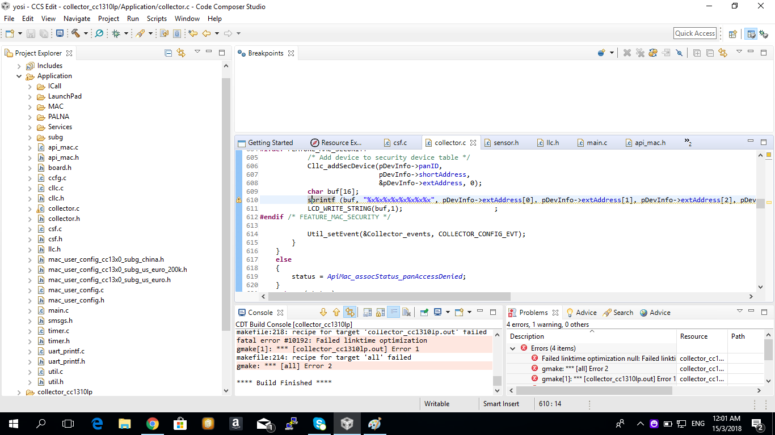The width and height of the screenshot is (775, 435).
Task: Click the Quick Access field
Action: (x=694, y=33)
